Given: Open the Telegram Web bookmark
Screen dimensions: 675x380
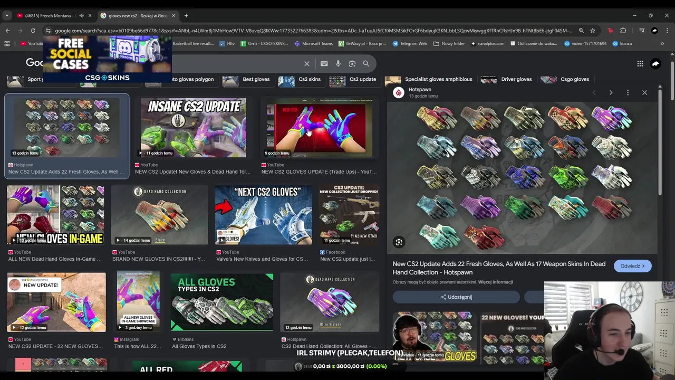Looking at the screenshot, I should (x=410, y=43).
